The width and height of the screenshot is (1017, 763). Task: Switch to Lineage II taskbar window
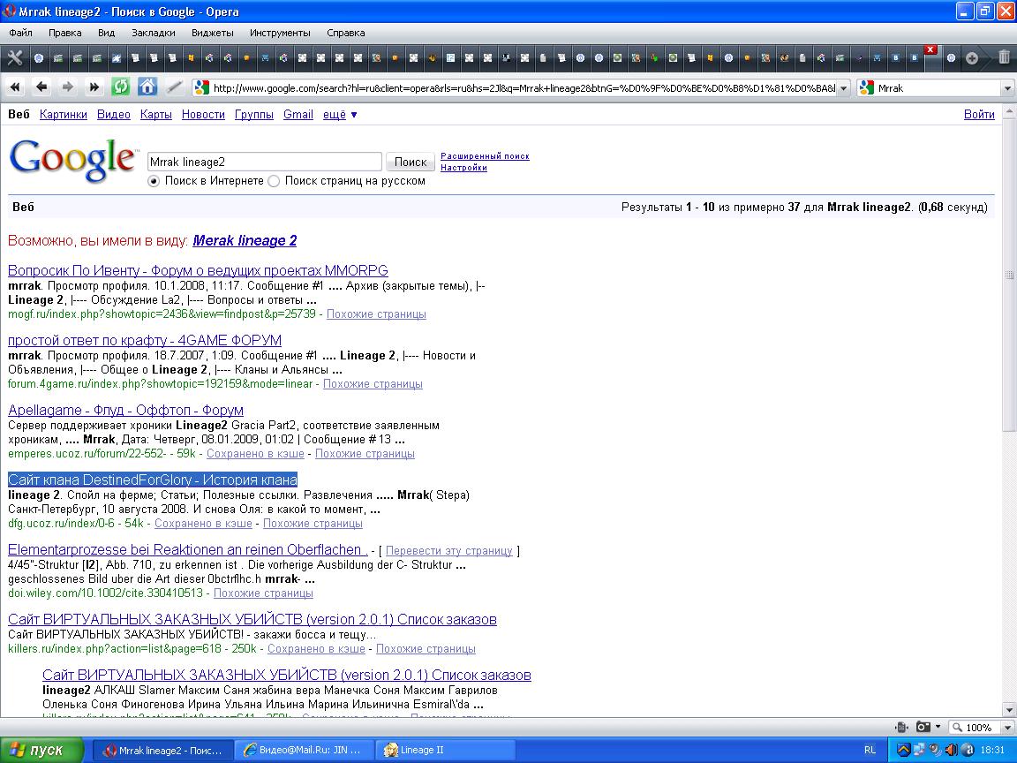446,750
